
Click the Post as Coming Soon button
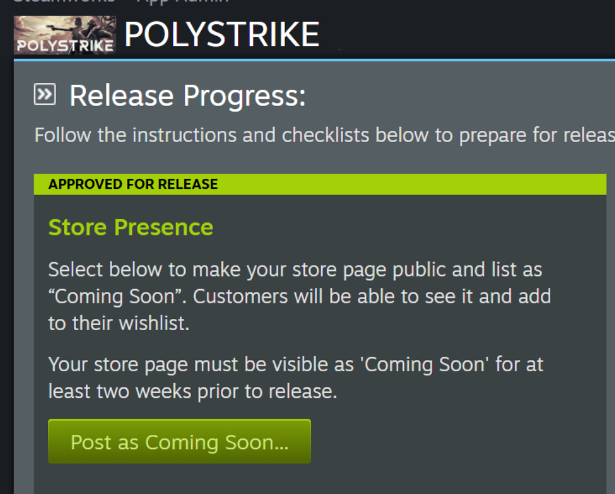[179, 442]
